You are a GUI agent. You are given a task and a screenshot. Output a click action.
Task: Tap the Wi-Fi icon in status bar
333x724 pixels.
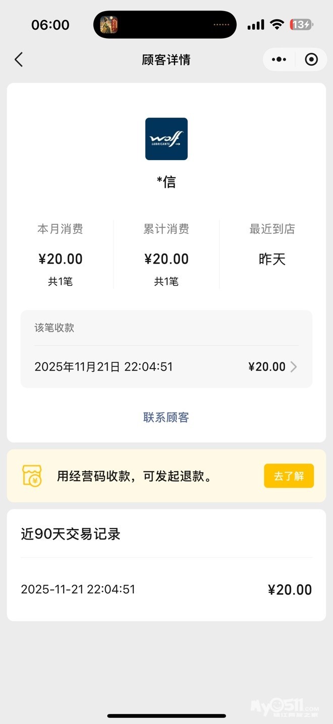(276, 25)
